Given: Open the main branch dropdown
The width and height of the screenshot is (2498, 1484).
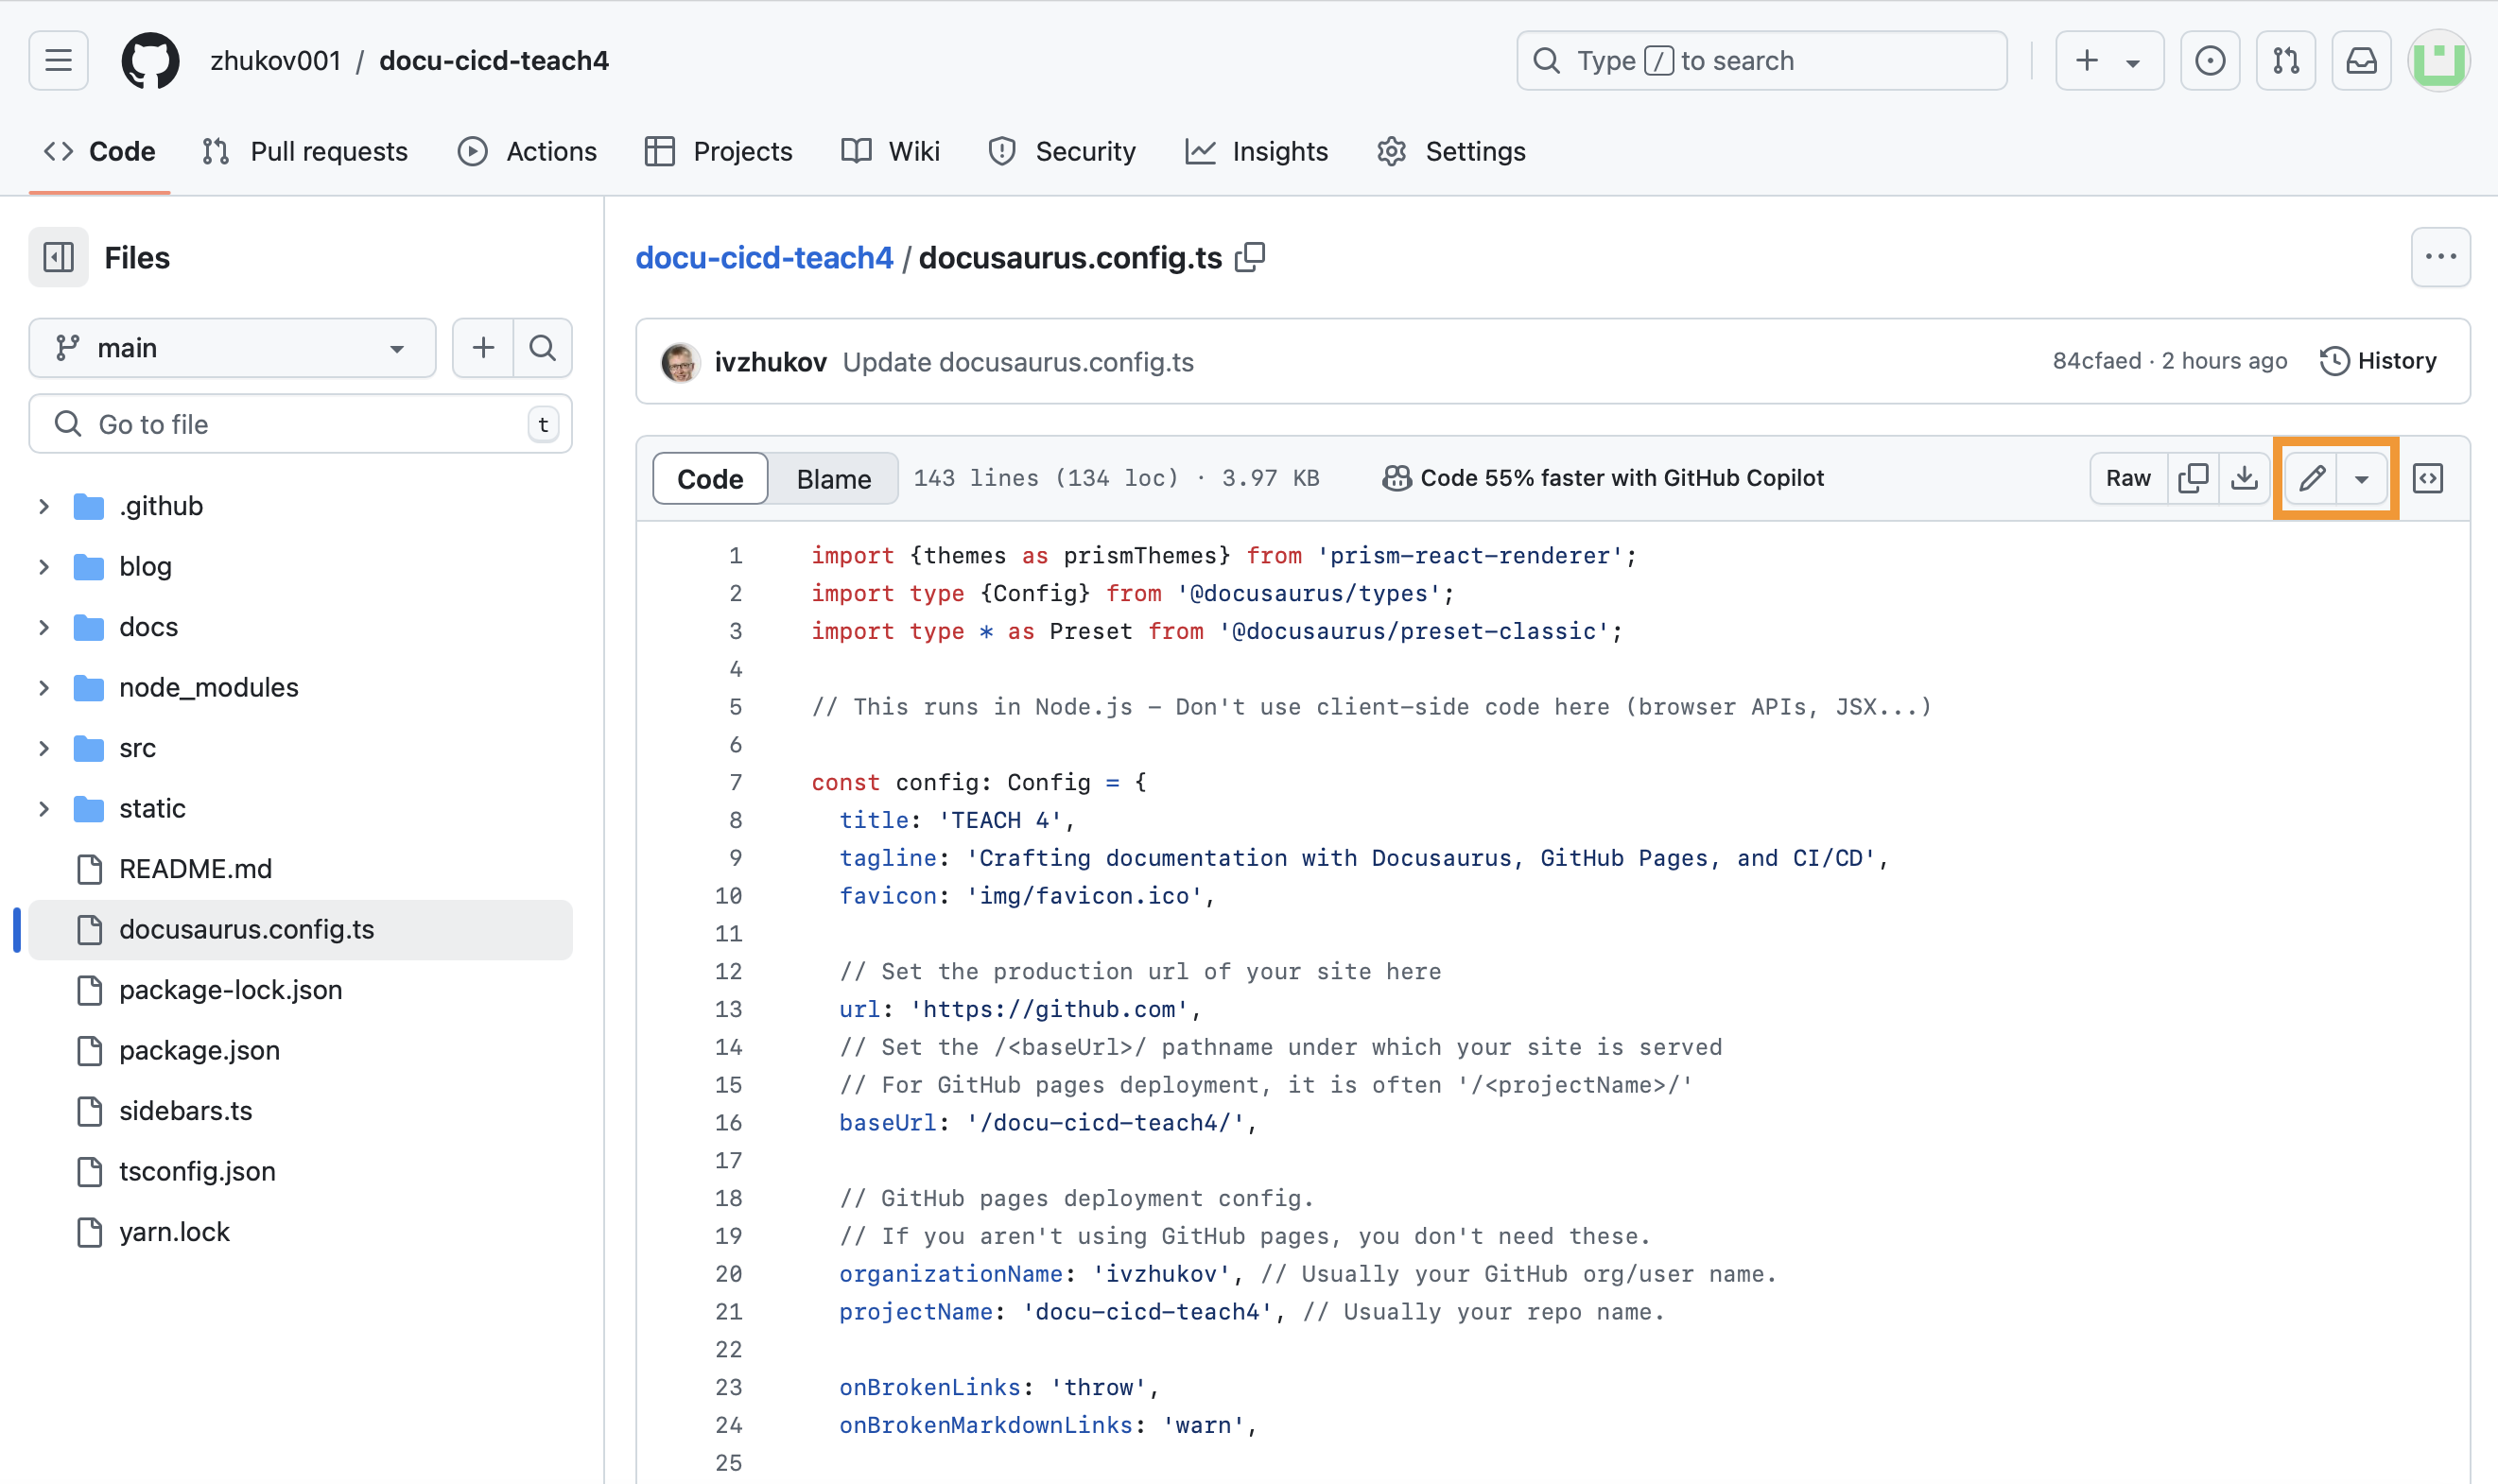Looking at the screenshot, I should pyautogui.click(x=232, y=348).
